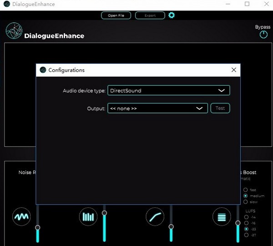
Task: Close the DialogueEnhance main window
Action: coord(267,4)
